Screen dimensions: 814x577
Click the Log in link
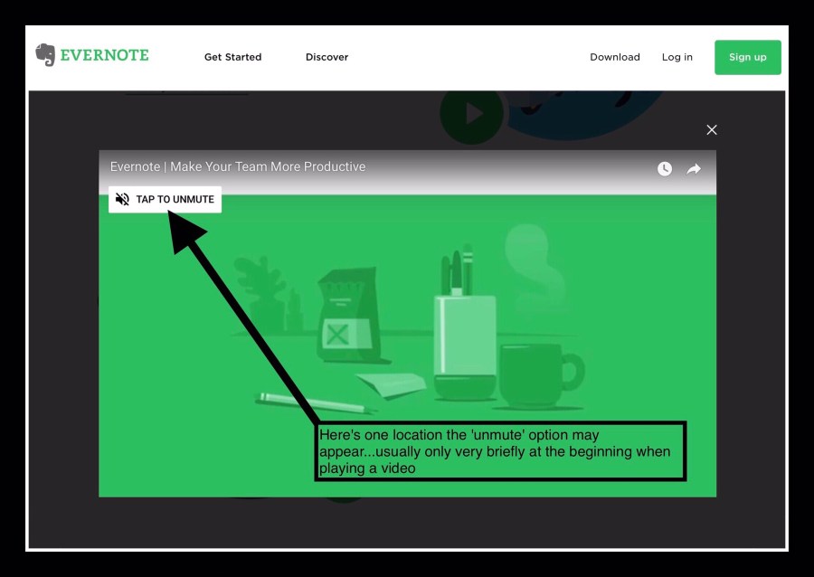[x=677, y=57]
